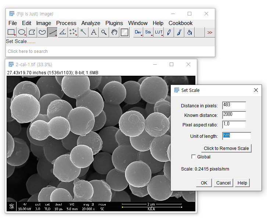Close the 2-cal-1.tif image window

[188, 64]
